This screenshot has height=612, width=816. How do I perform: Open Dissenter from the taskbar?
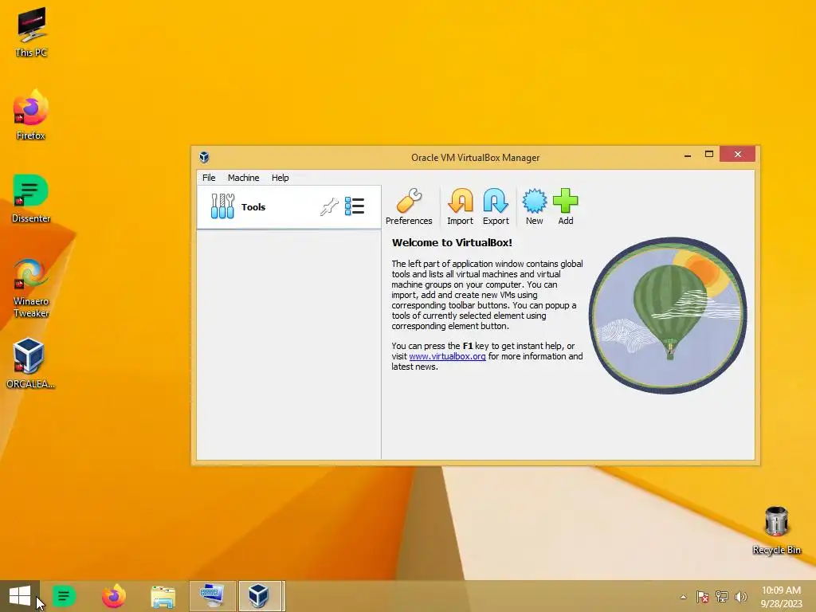coord(64,596)
